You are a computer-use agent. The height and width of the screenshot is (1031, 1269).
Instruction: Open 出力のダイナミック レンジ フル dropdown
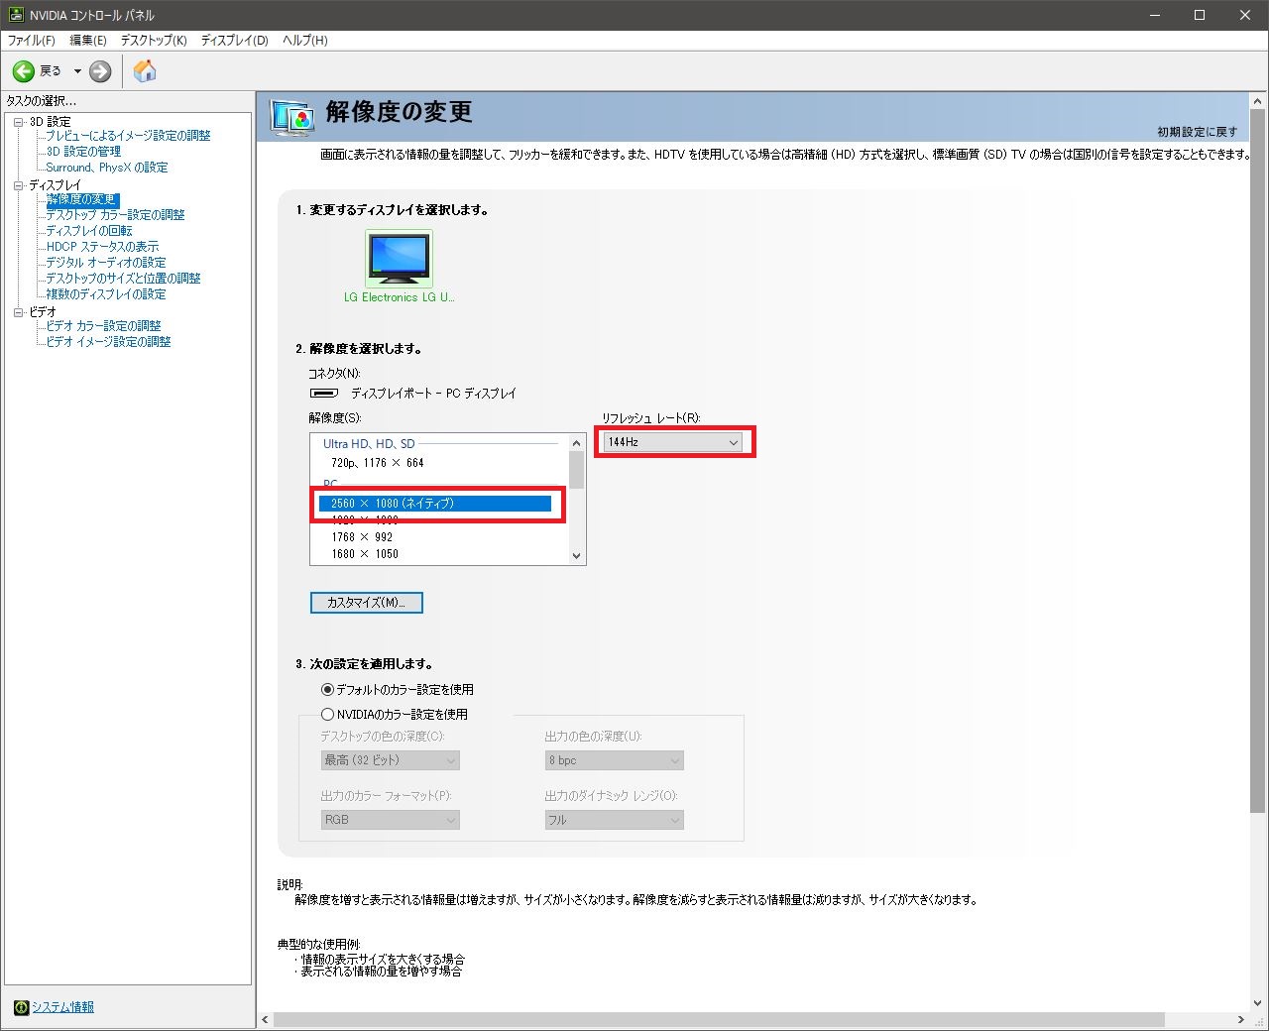tap(615, 820)
